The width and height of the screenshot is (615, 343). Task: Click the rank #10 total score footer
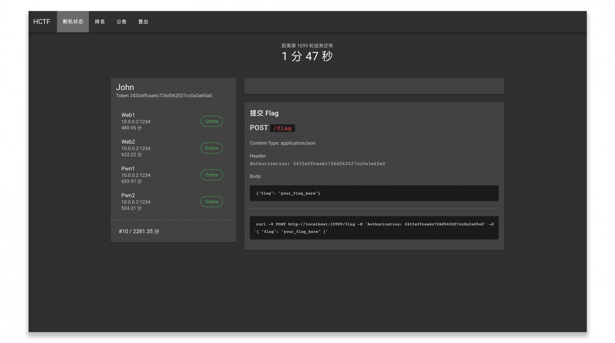tap(139, 231)
